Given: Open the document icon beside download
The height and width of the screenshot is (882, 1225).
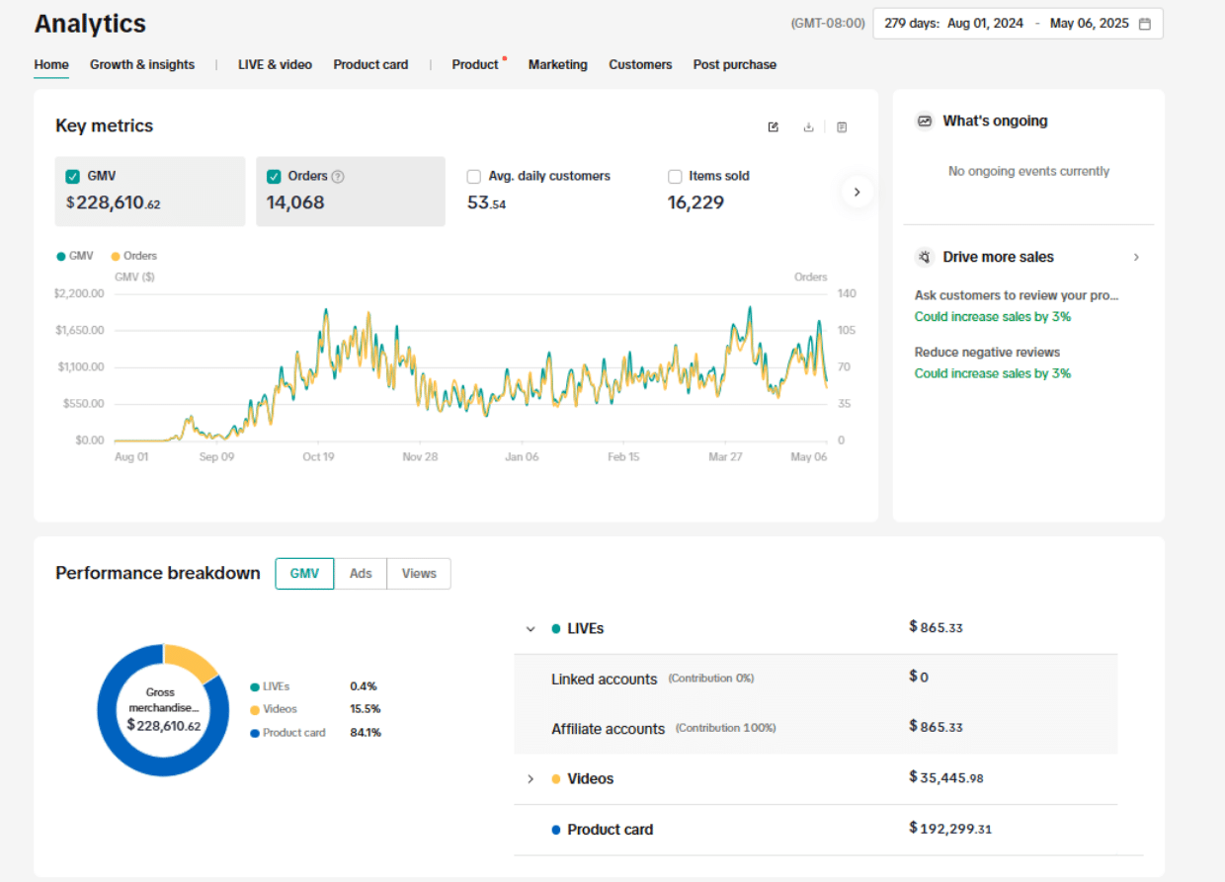Looking at the screenshot, I should (842, 126).
